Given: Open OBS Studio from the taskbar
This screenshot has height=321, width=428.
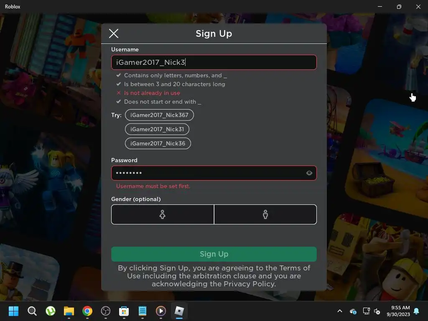Looking at the screenshot, I should click(106, 311).
